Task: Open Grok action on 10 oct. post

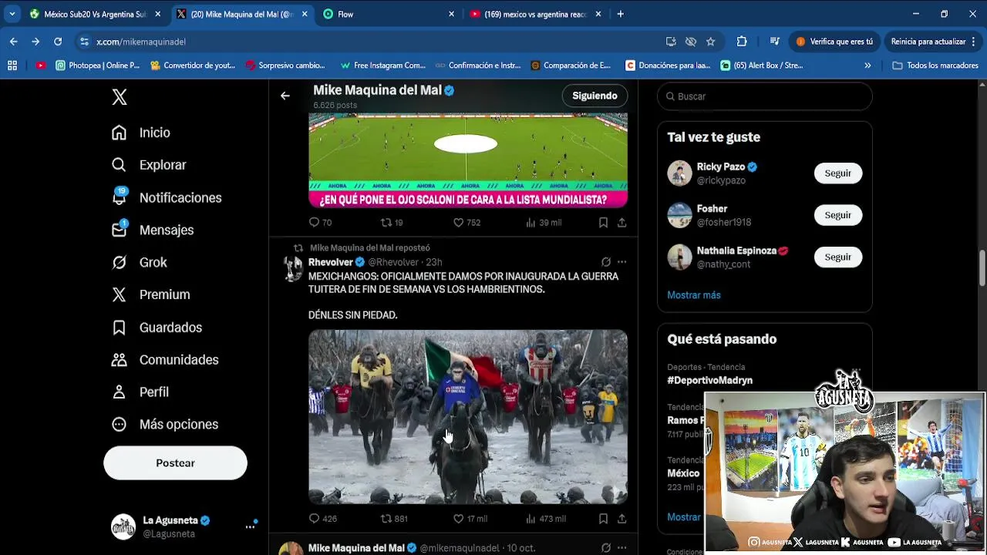Action: tap(605, 548)
